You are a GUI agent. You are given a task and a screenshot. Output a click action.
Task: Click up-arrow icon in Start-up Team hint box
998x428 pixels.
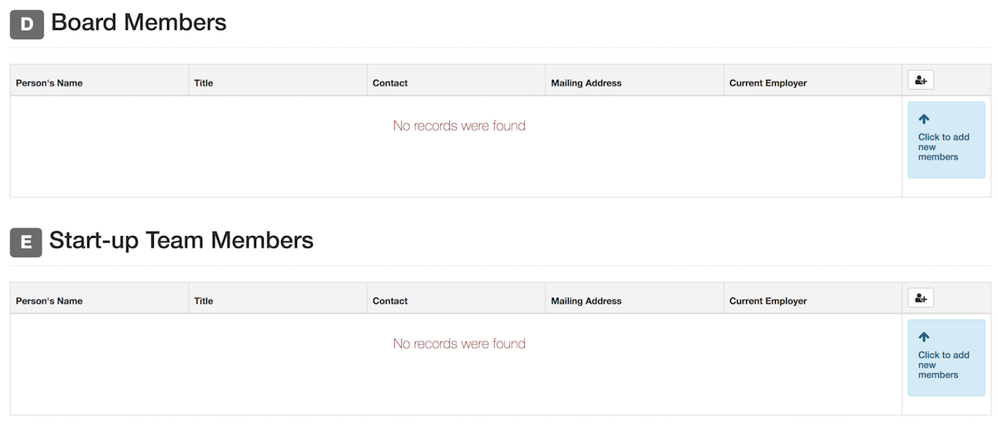924,337
